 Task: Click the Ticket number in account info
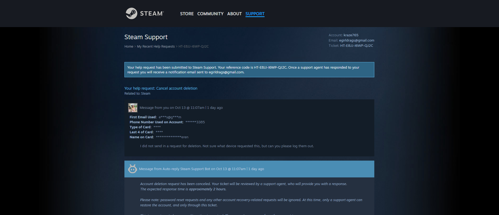(x=357, y=46)
